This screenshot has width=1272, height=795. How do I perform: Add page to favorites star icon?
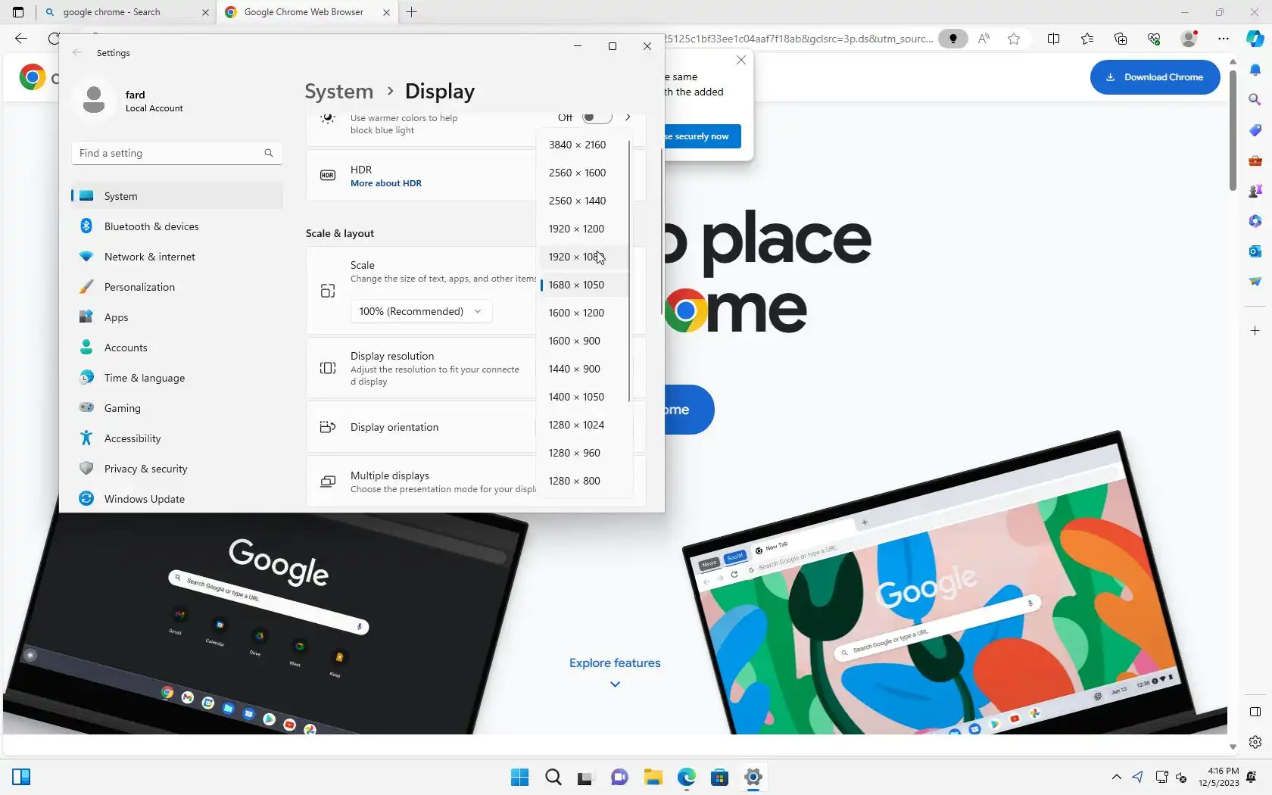[x=1014, y=39]
